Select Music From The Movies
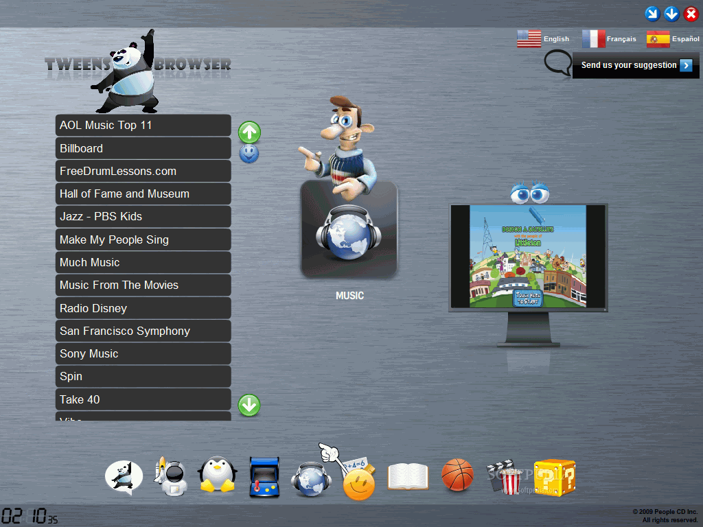This screenshot has height=527, width=703. pyautogui.click(x=143, y=285)
